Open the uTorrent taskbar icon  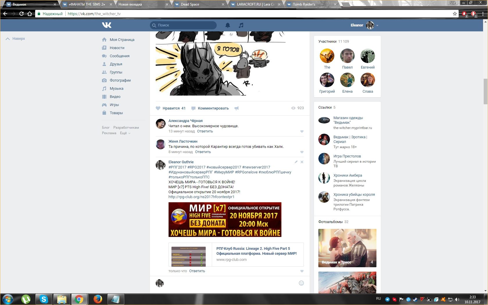click(26, 299)
